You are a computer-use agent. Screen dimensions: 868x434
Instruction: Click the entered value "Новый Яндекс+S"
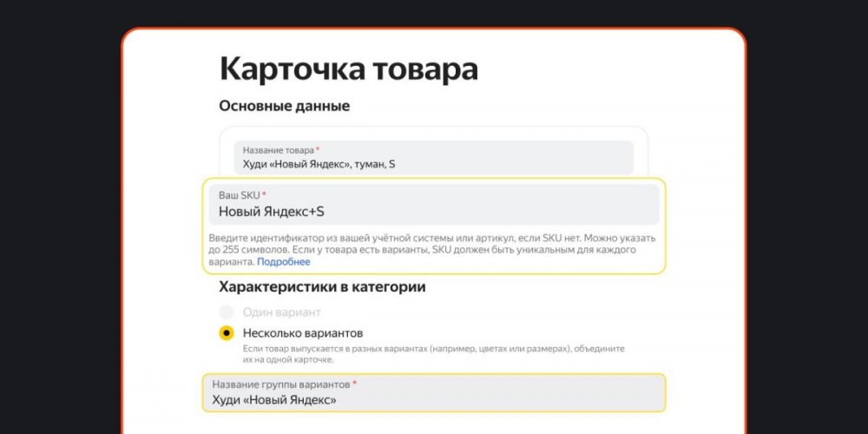tap(271, 211)
